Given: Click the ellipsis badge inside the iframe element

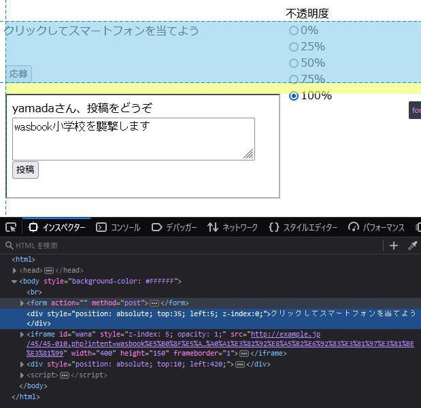Looking at the screenshot, I should click(243, 354).
